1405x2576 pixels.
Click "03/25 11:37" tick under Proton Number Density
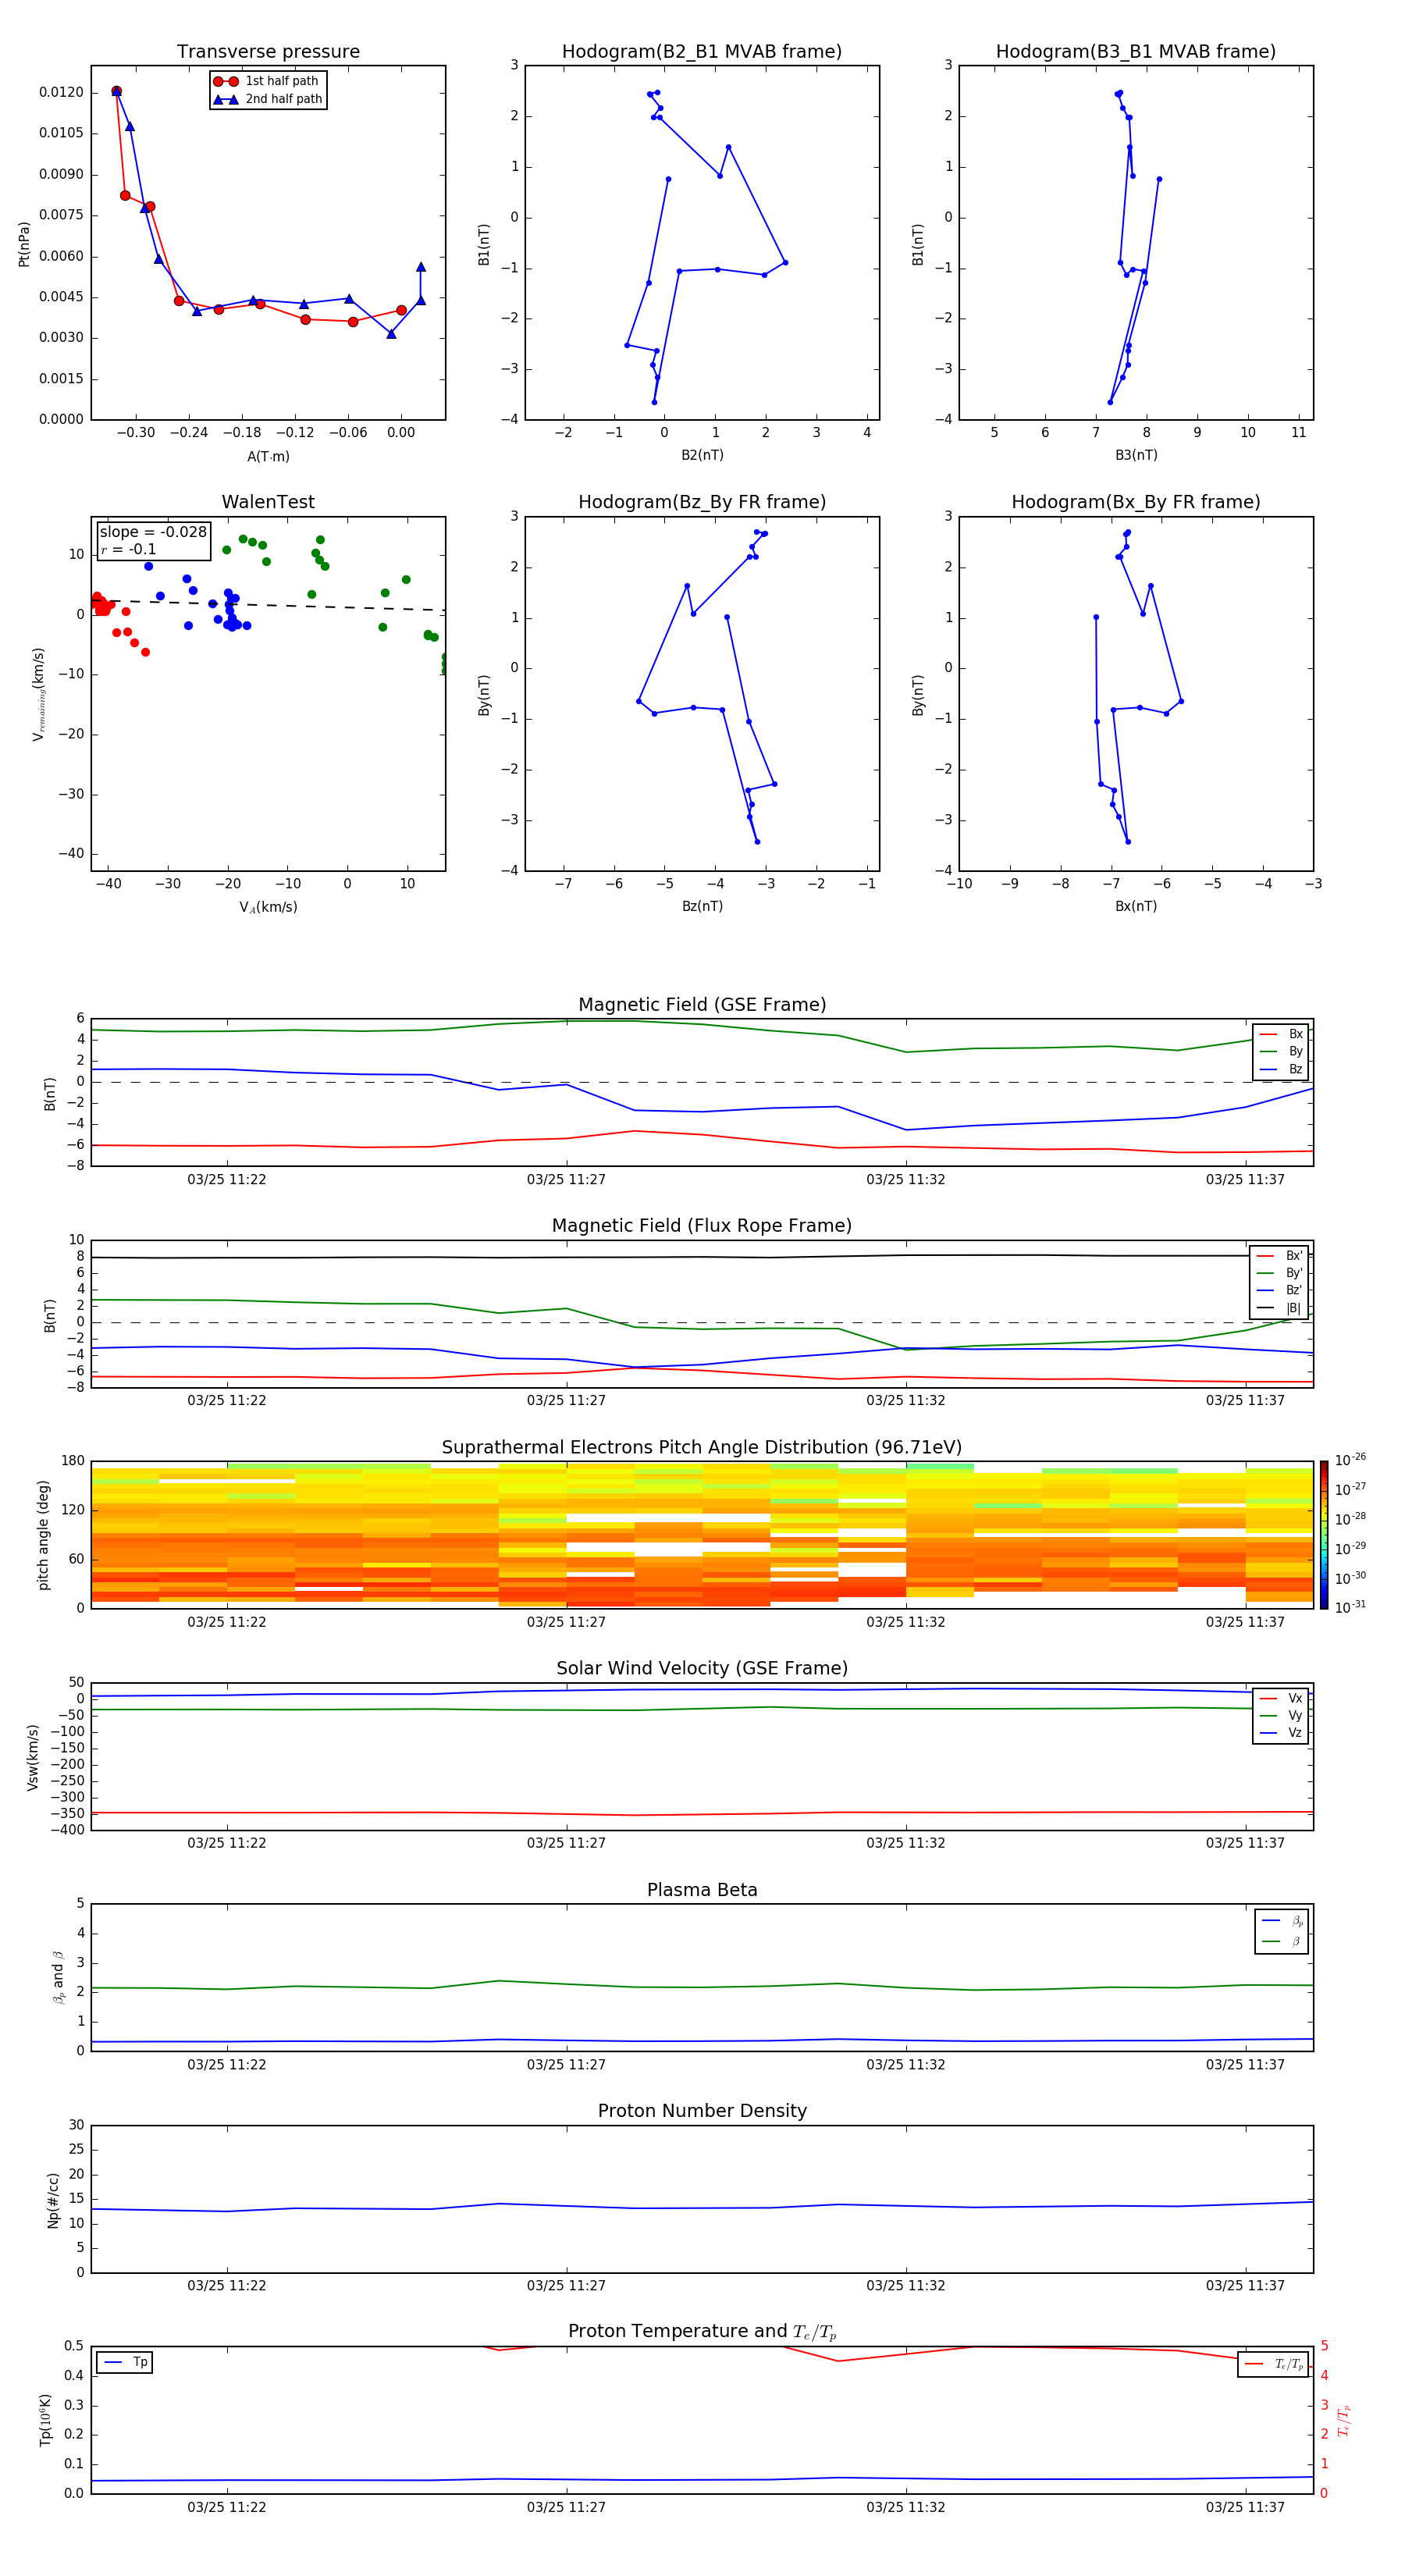pyautogui.click(x=1245, y=2285)
